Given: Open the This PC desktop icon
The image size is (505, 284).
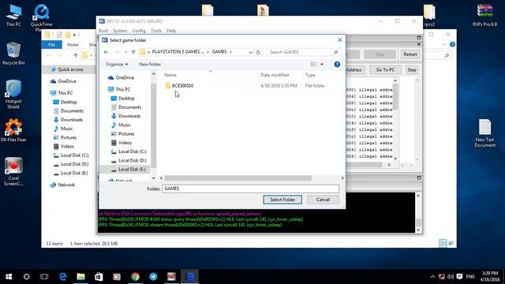Looking at the screenshot, I should pos(13,15).
